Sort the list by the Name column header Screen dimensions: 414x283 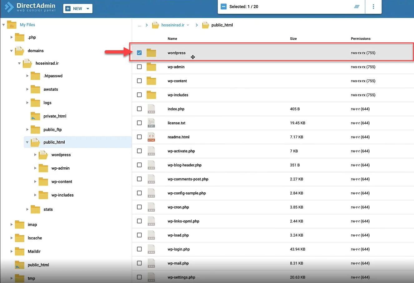[172, 39]
